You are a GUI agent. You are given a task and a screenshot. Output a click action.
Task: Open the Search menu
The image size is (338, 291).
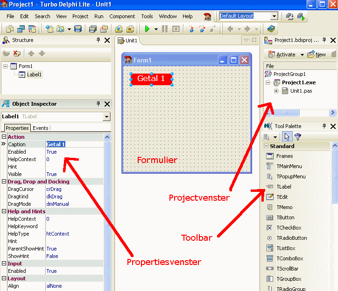(x=42, y=16)
